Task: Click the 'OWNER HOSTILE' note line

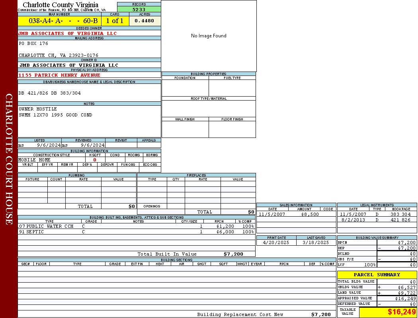Action: 38,109
